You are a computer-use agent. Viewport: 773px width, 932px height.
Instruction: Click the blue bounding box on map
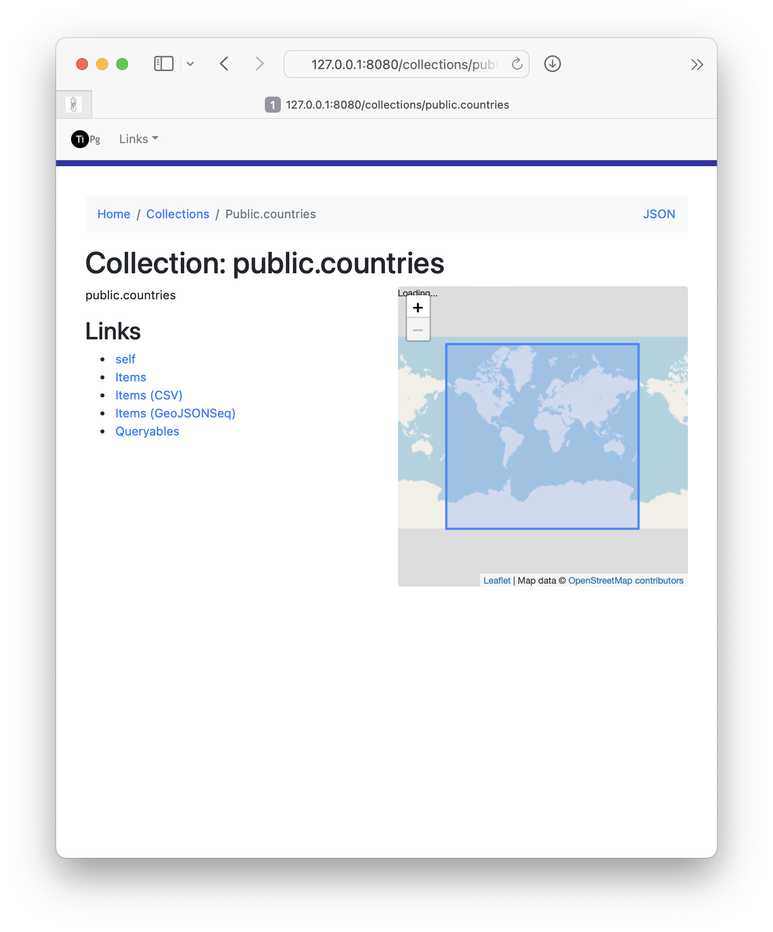coord(542,436)
